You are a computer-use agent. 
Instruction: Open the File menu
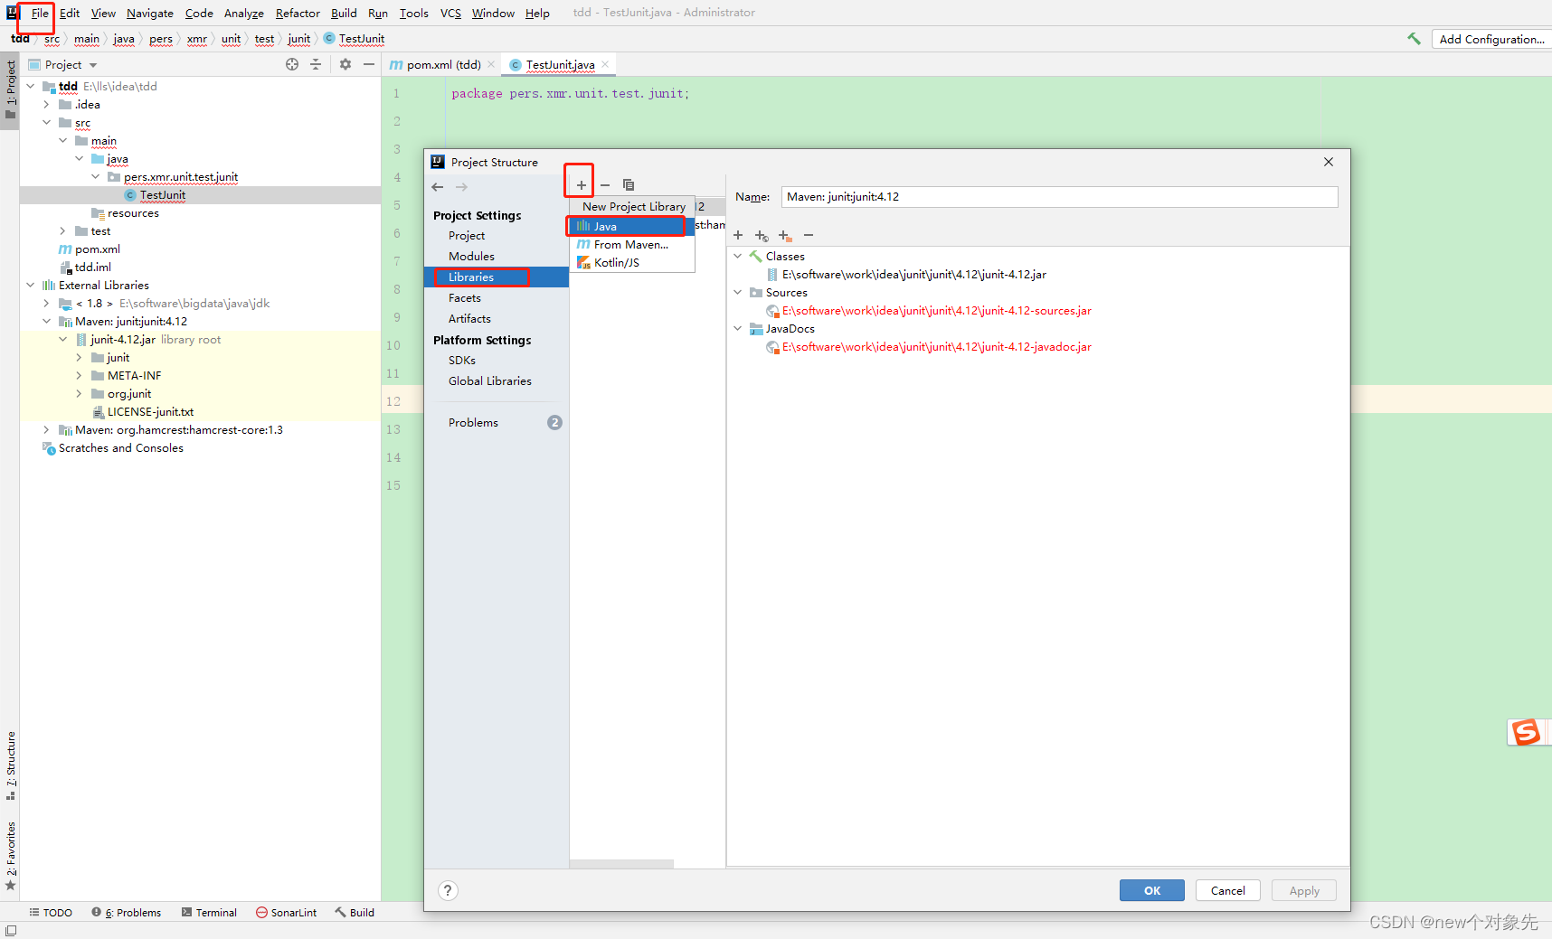(x=40, y=13)
